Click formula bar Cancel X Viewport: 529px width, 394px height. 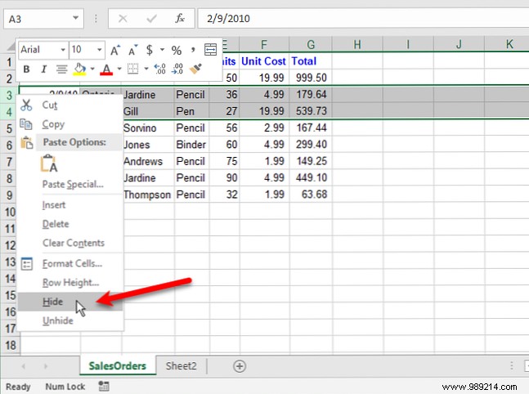[123, 19]
